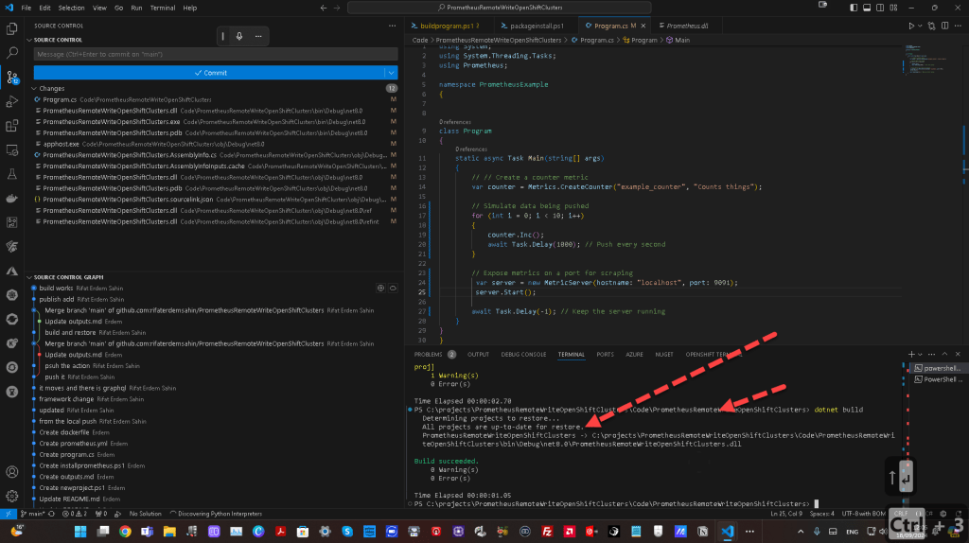
Task: Click Ln 25, Col 9 in status bar
Action: (786, 514)
